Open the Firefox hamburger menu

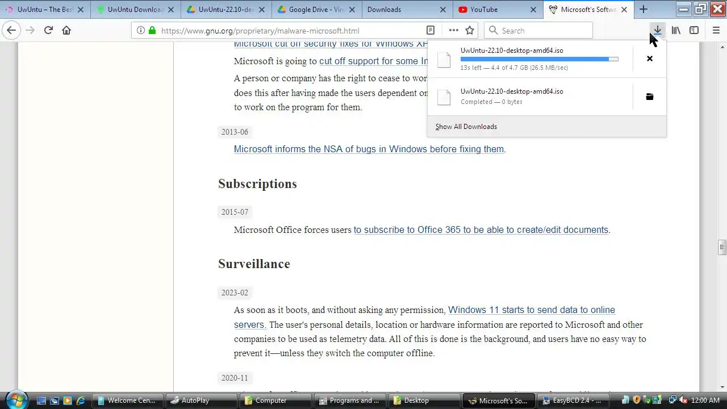click(716, 31)
